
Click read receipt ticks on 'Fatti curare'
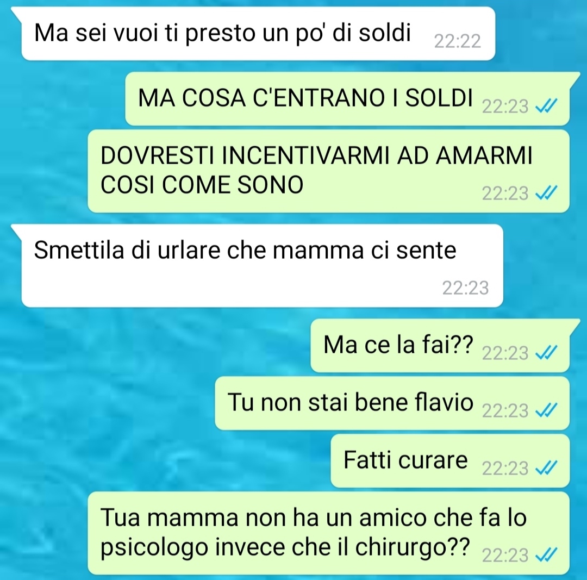546,468
